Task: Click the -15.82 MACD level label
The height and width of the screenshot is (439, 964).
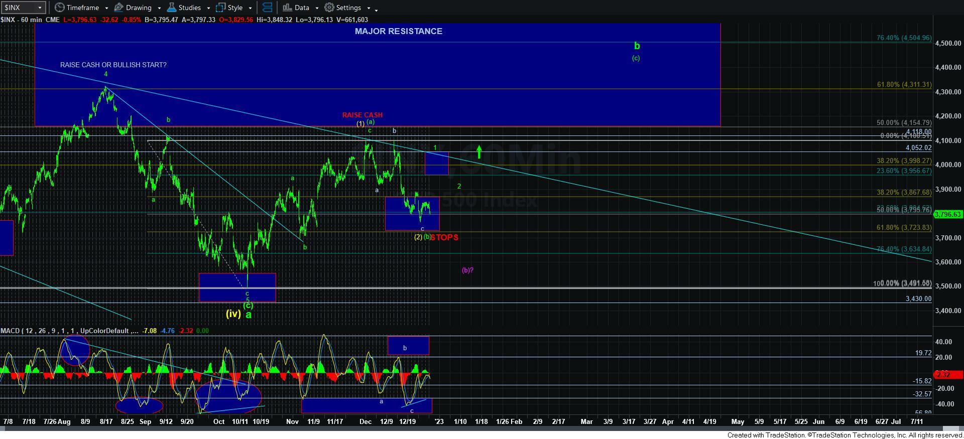Action: pyautogui.click(x=922, y=381)
